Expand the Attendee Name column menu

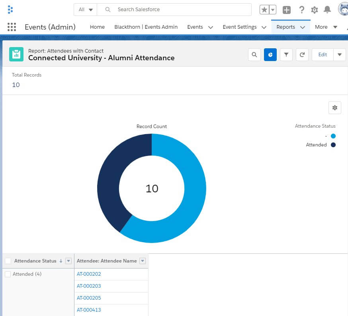click(x=143, y=261)
